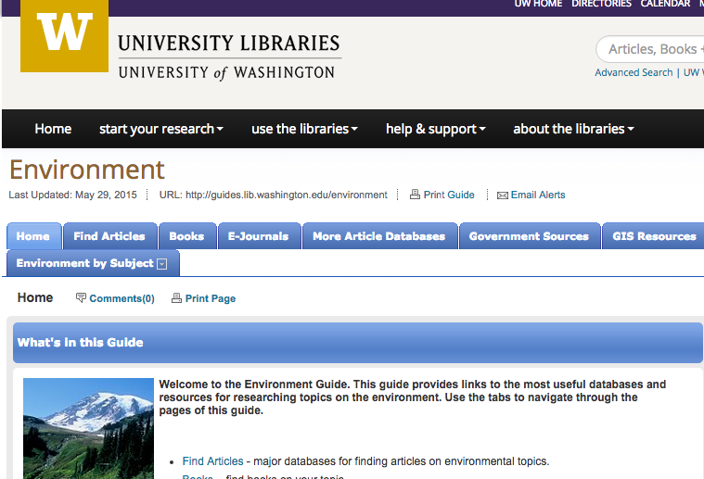Click UW HOME in the top bar
Image resolution: width=704 pixels, height=479 pixels.
pos(538,4)
